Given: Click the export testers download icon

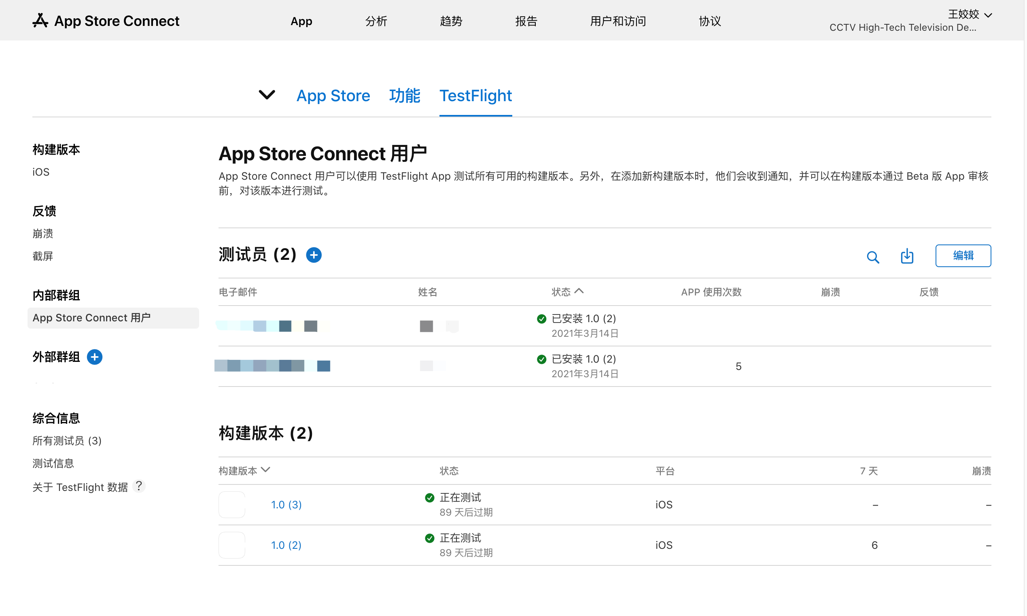Looking at the screenshot, I should tap(907, 256).
